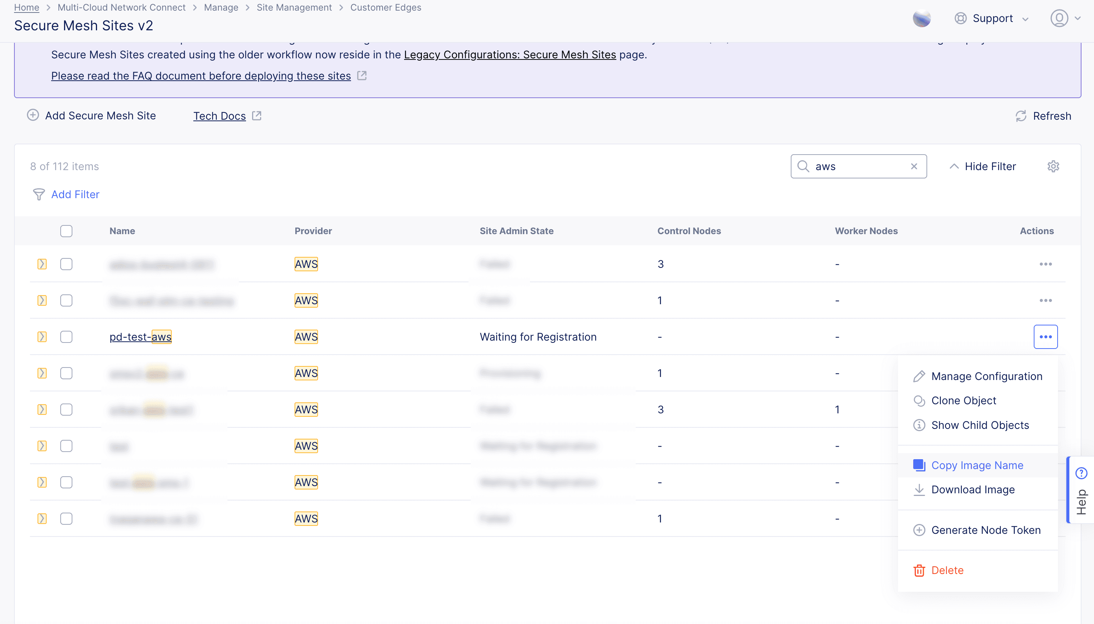
Task: Click the plus icon to add Secure Mesh Site
Action: (33, 115)
